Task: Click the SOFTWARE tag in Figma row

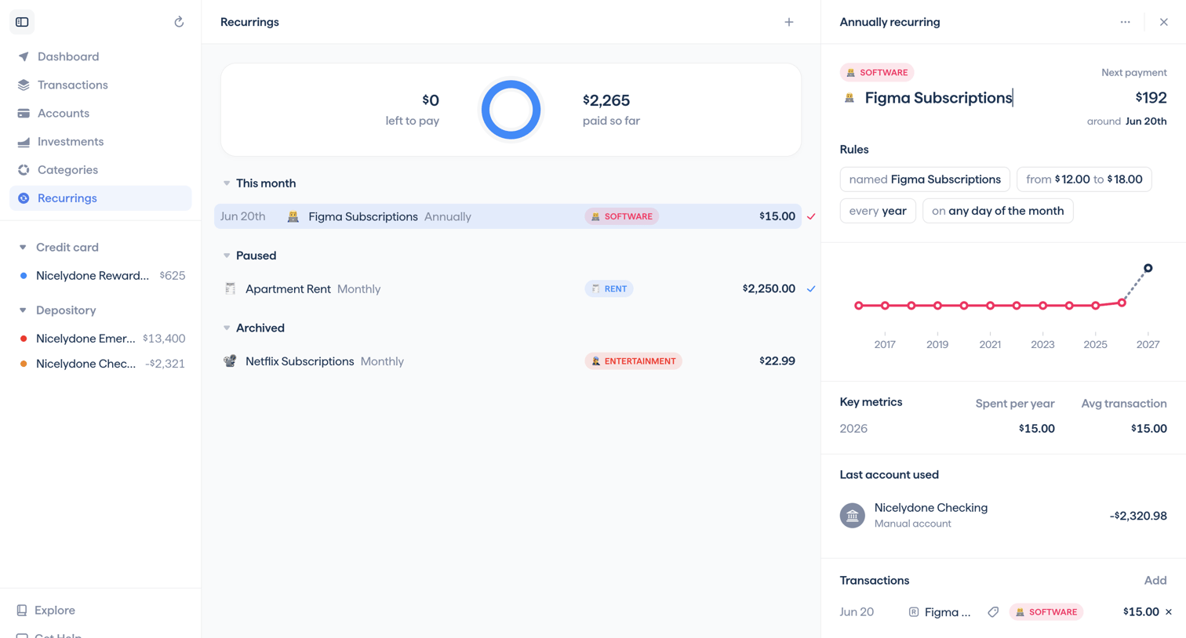Action: point(621,216)
